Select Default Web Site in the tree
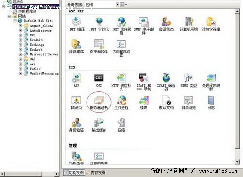Viewport: 243px width, 177px height. point(38,21)
